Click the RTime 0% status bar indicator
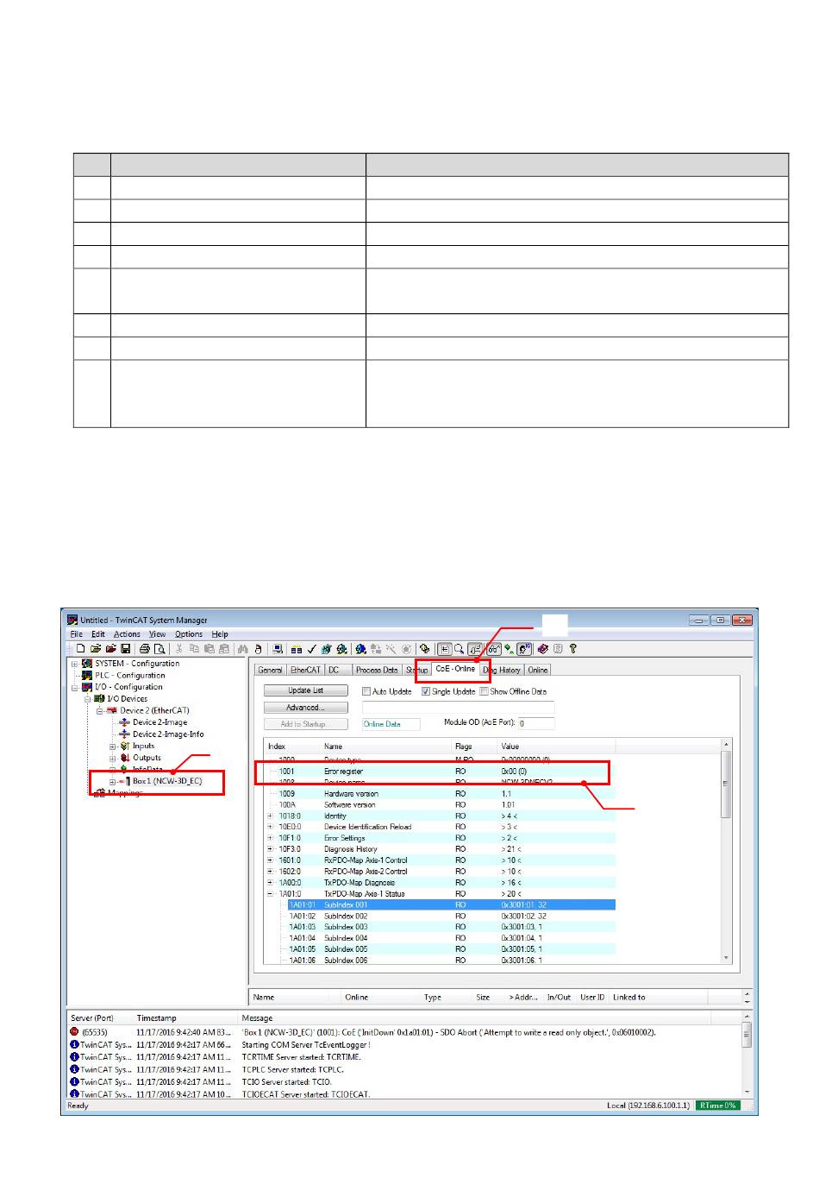Viewport: 819px width, 1197px height. coord(717,1106)
